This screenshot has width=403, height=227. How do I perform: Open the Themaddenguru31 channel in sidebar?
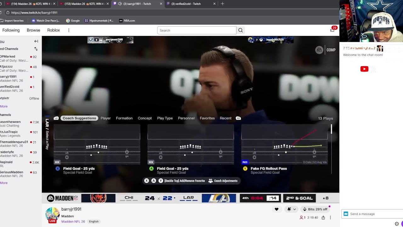click(20, 144)
